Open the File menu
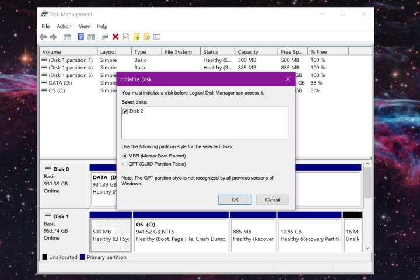This screenshot has width=420, height=280. pos(46,26)
